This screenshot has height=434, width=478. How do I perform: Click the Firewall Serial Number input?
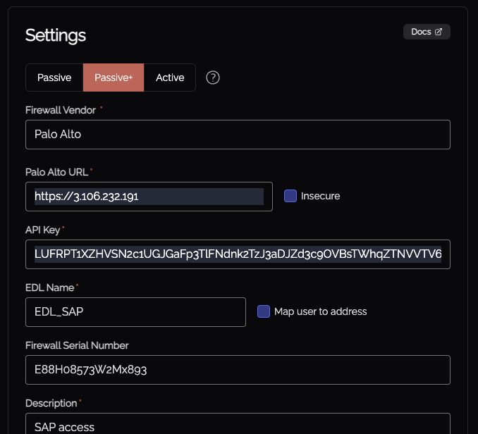(238, 370)
